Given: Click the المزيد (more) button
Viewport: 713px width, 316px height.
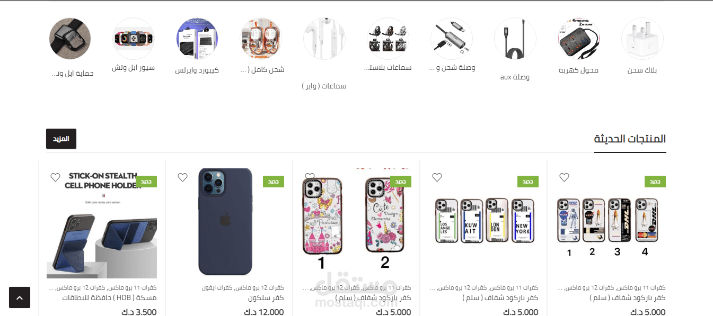Looking at the screenshot, I should click(x=61, y=139).
